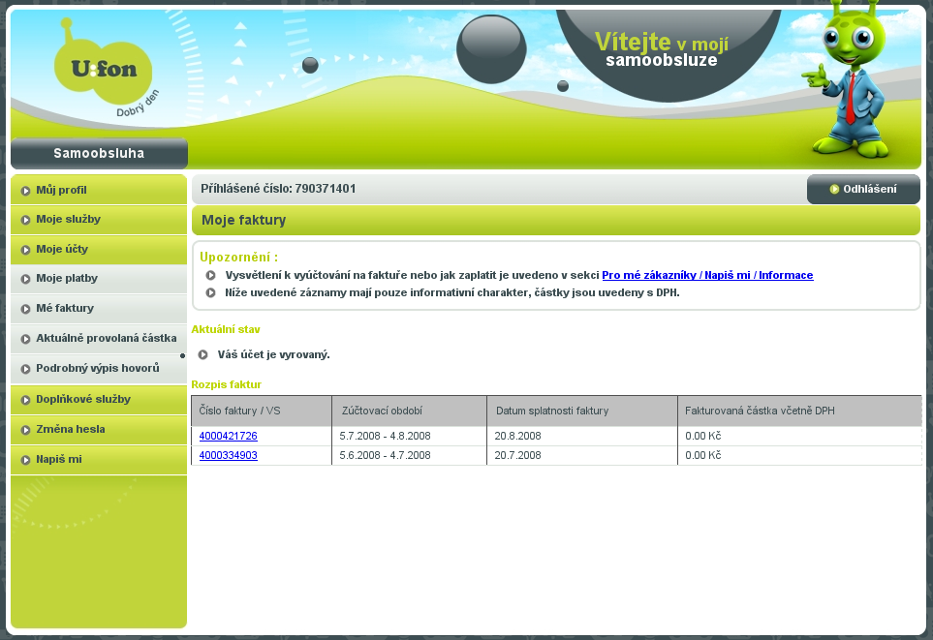
Task: Click the 0.00 Kč amount for invoice 4000421726
Action: (702, 436)
